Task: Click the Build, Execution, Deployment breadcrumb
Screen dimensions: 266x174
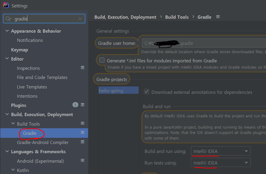Action: (x=125, y=17)
